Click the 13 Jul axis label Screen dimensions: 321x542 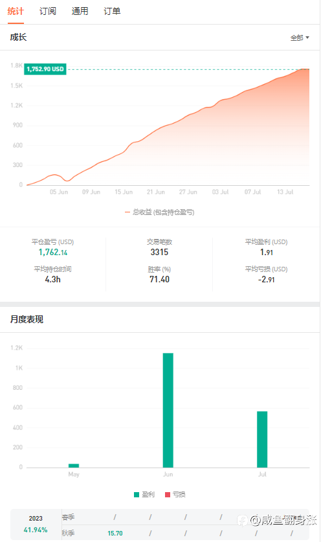click(285, 192)
